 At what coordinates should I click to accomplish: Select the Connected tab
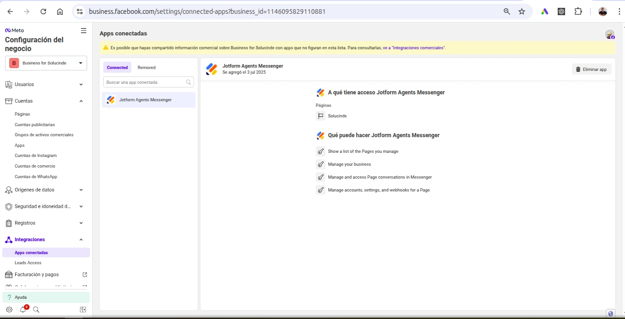[117, 67]
